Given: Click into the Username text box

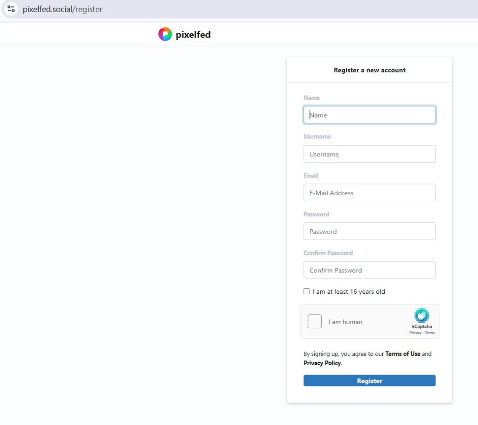Looking at the screenshot, I should coord(369,154).
